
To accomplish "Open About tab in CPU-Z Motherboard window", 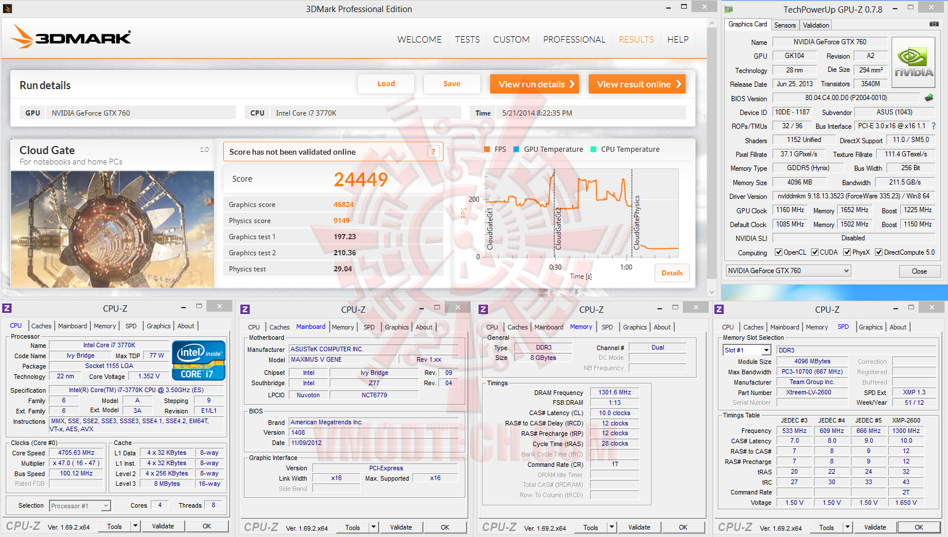I will tap(424, 327).
